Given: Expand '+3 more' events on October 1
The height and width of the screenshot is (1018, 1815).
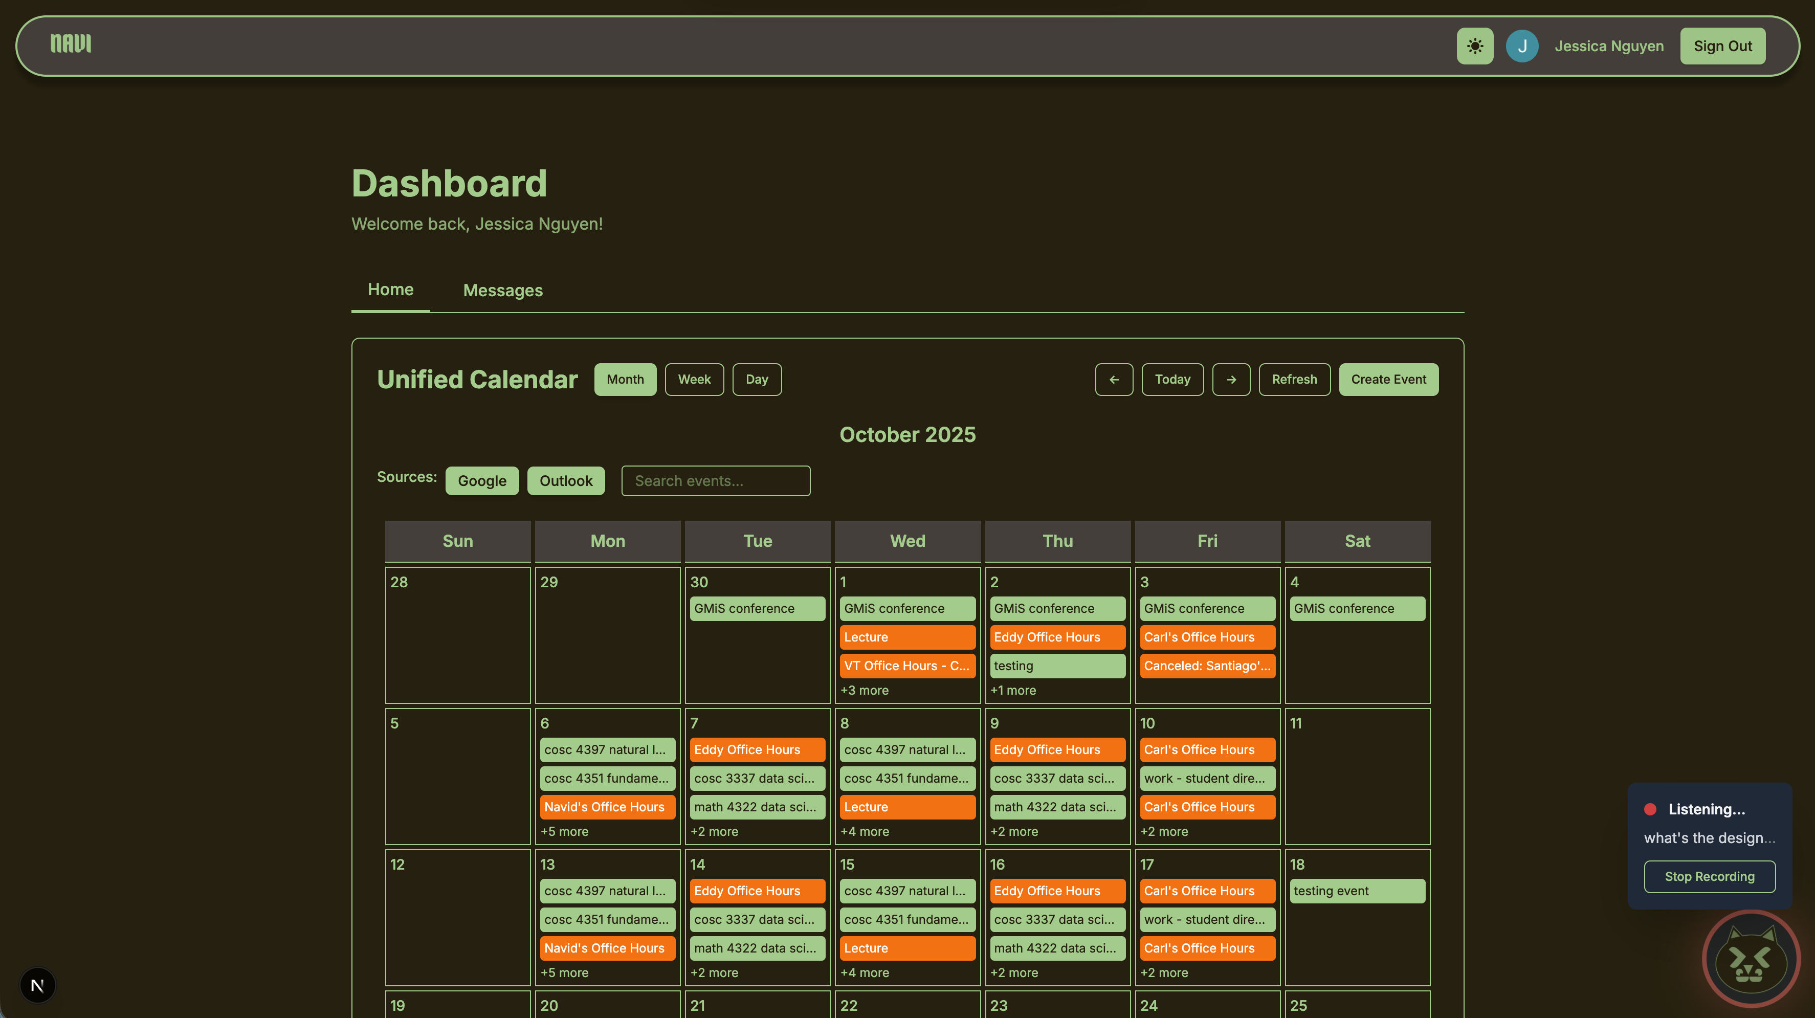Looking at the screenshot, I should [864, 691].
